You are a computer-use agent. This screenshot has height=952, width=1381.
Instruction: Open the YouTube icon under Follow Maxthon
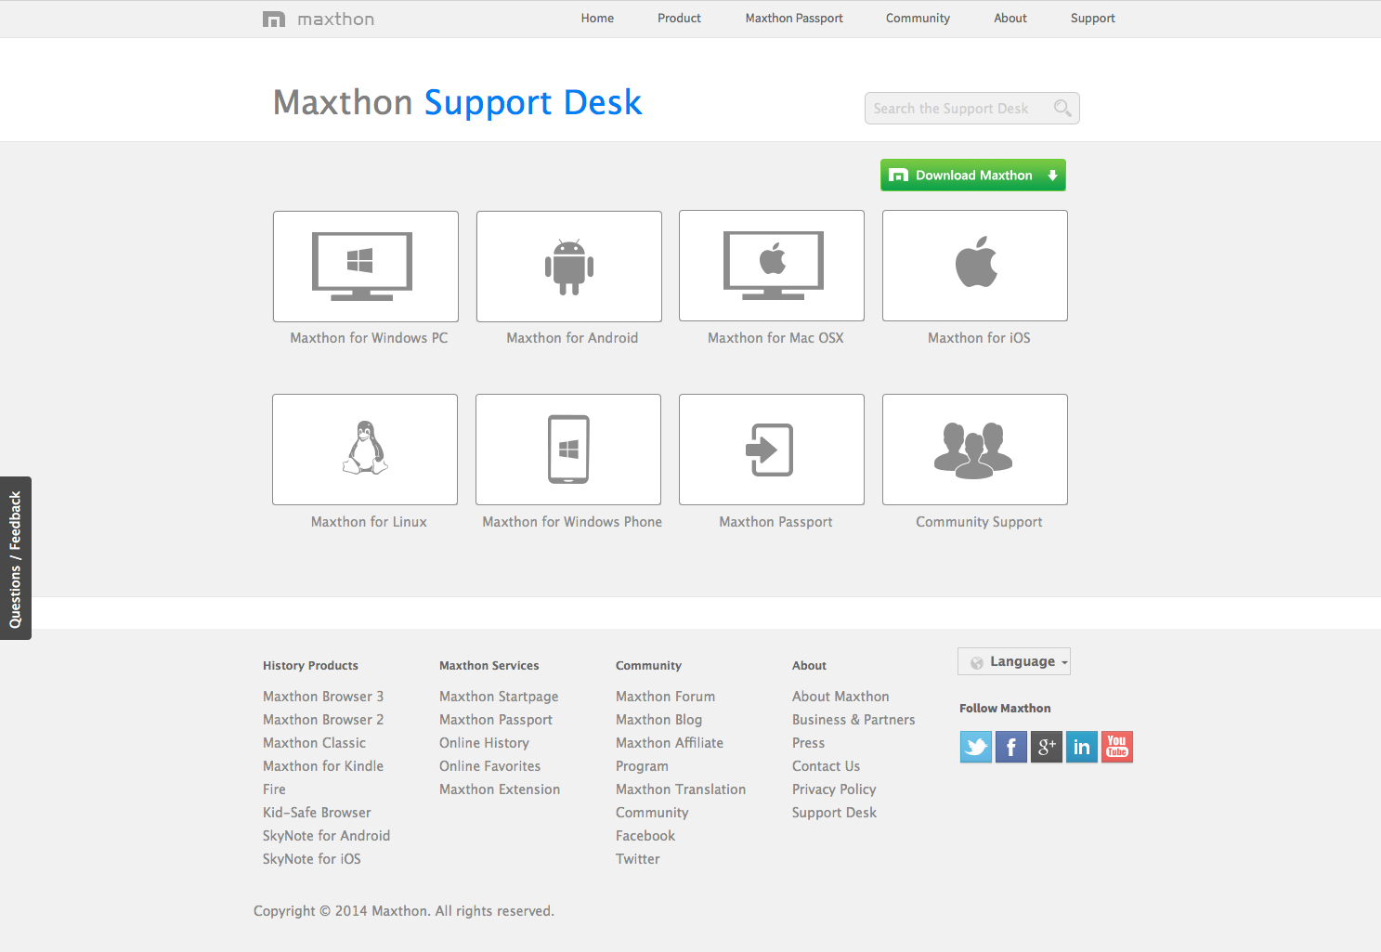click(x=1116, y=747)
